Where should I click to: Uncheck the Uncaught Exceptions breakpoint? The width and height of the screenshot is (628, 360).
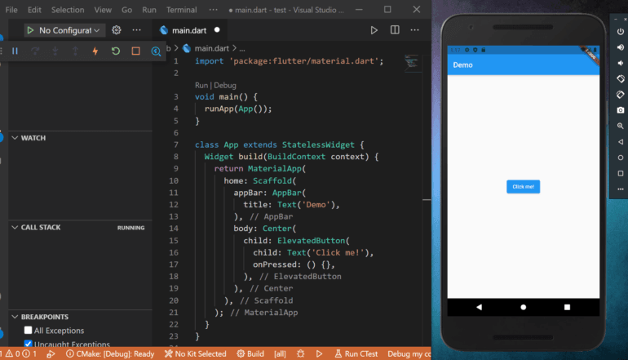[29, 344]
